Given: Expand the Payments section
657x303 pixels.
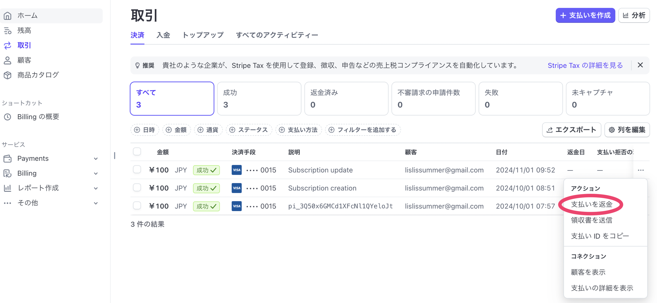Looking at the screenshot, I should (96, 158).
